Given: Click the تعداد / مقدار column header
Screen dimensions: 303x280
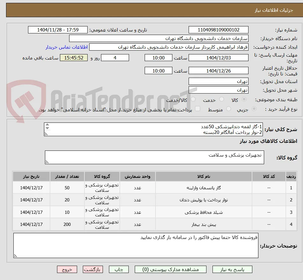Looking at the screenshot, I should point(67,176).
